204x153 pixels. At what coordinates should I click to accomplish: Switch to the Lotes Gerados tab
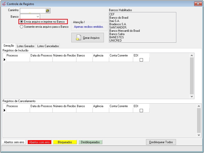click(25, 46)
